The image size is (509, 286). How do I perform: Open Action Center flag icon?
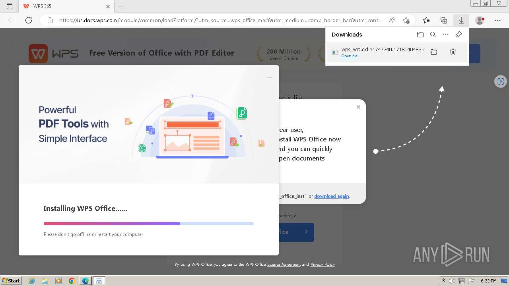pyautogui.click(x=471, y=281)
